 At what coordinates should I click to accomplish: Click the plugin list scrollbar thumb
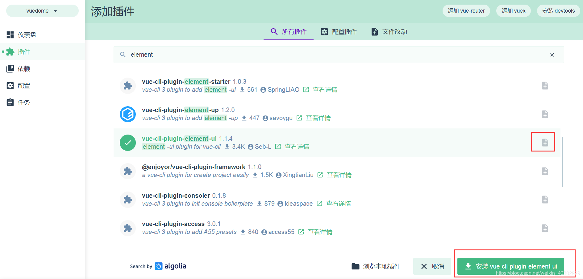(562, 162)
